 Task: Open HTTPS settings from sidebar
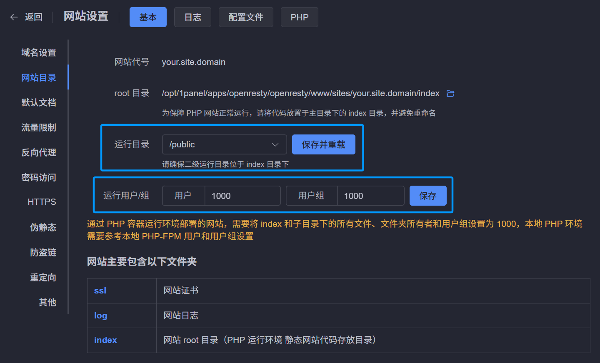click(42, 202)
